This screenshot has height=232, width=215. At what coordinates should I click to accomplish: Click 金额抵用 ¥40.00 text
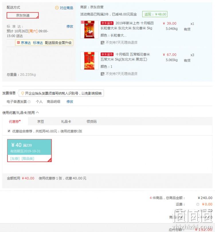click(21, 178)
